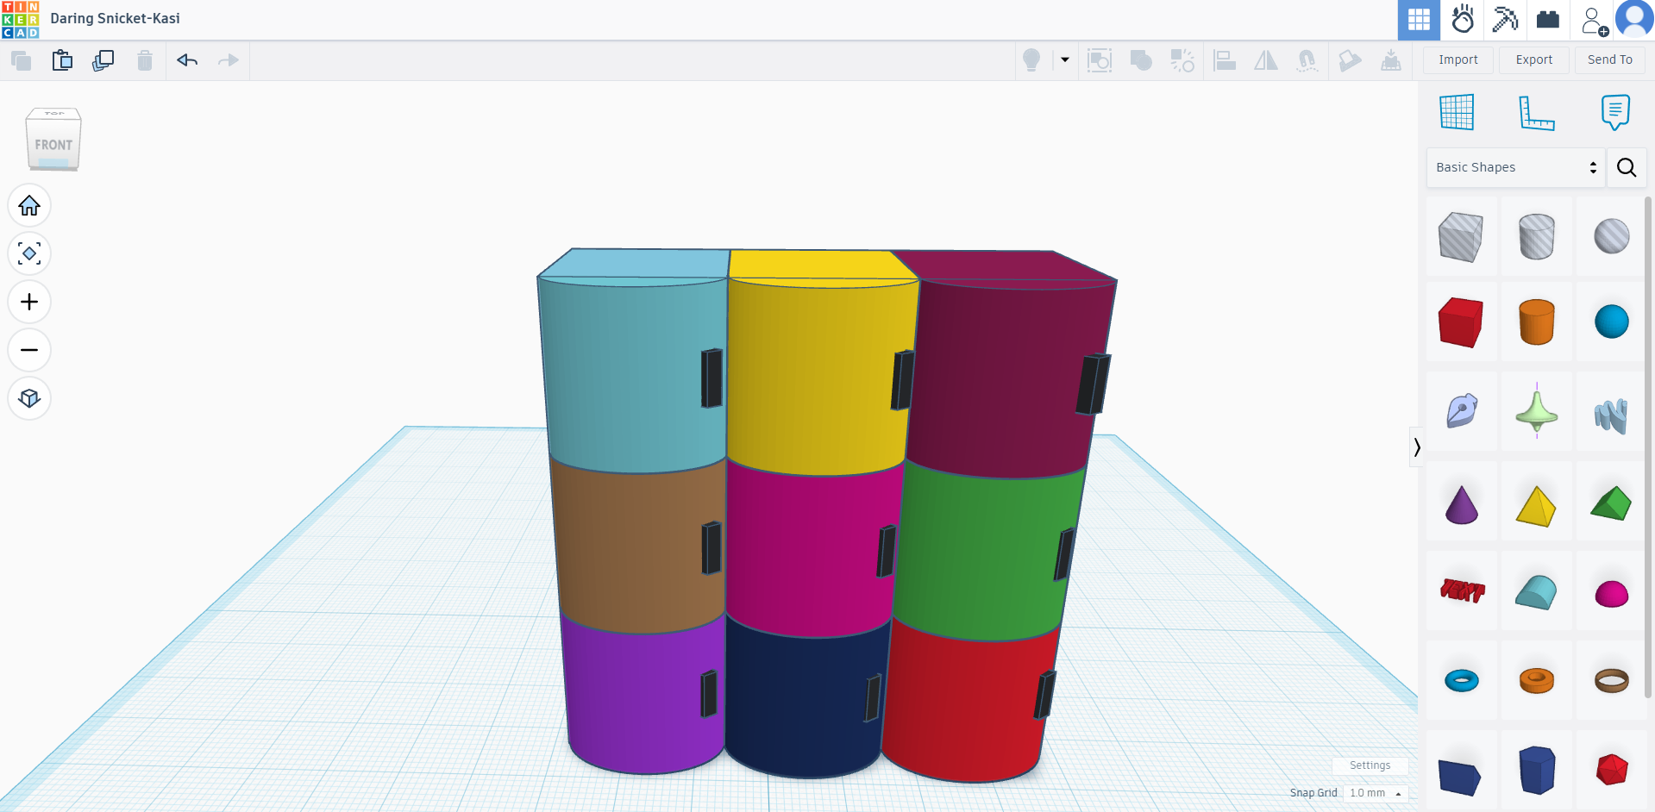Select the navy Wedge shape
This screenshot has width=1655, height=812.
coord(1461,771)
